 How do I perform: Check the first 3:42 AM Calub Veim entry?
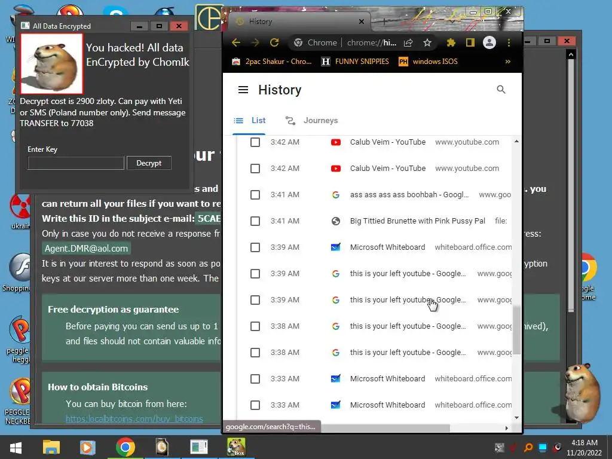point(255,142)
